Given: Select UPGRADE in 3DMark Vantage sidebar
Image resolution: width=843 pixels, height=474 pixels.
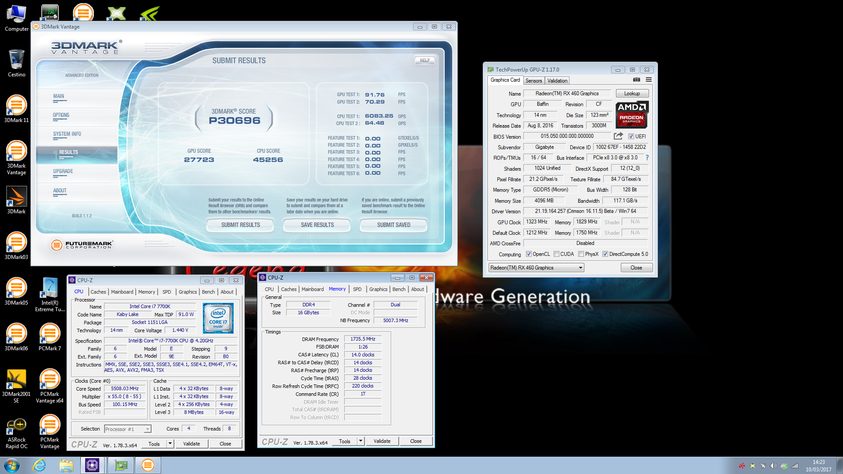Looking at the screenshot, I should [x=63, y=171].
